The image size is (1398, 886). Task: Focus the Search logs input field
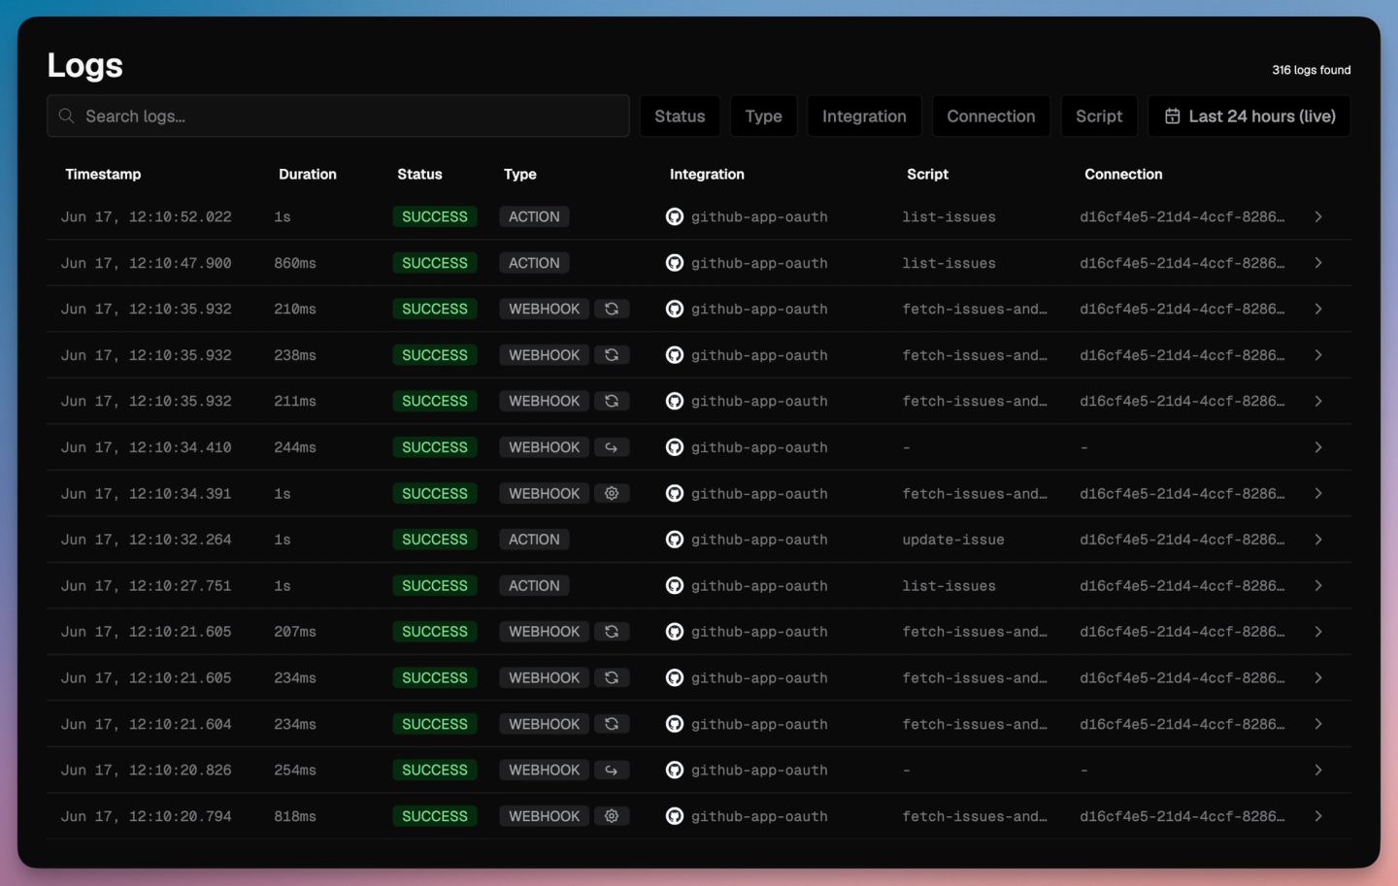click(338, 116)
